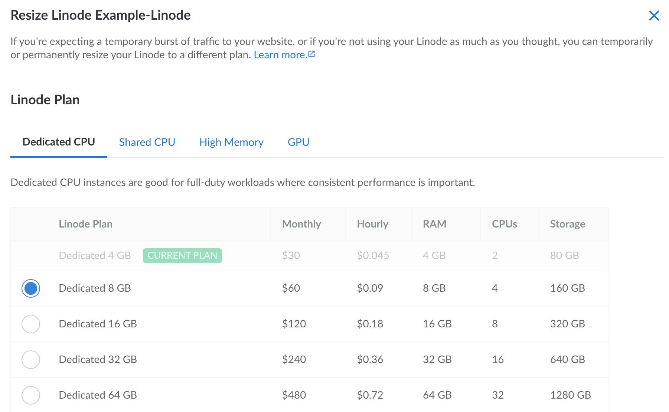This screenshot has width=669, height=412.
Task: Click the Storage column header
Action: 568,224
